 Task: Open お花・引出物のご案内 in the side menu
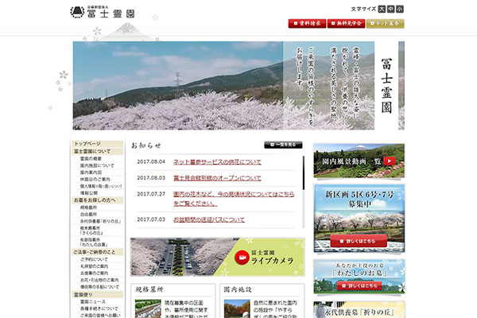[x=99, y=280]
